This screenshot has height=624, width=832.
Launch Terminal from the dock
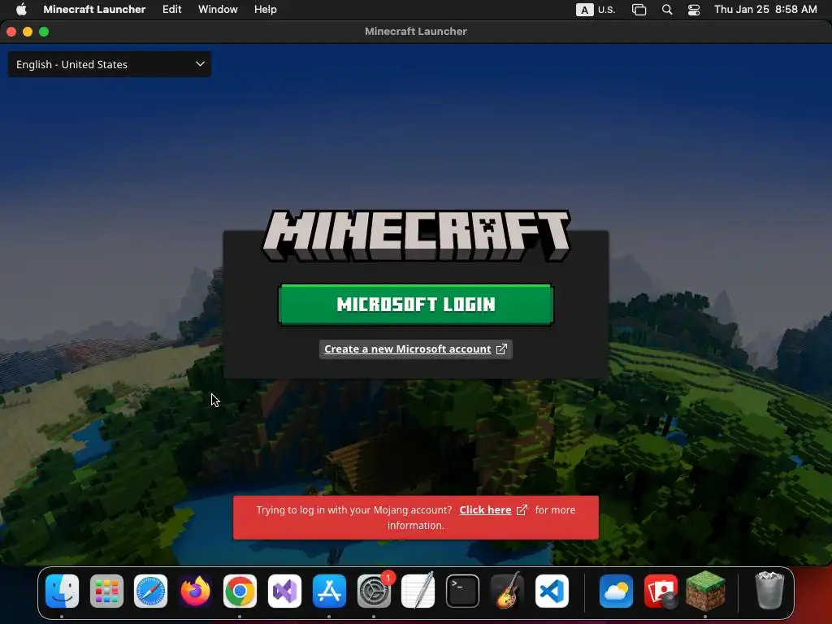click(x=462, y=591)
